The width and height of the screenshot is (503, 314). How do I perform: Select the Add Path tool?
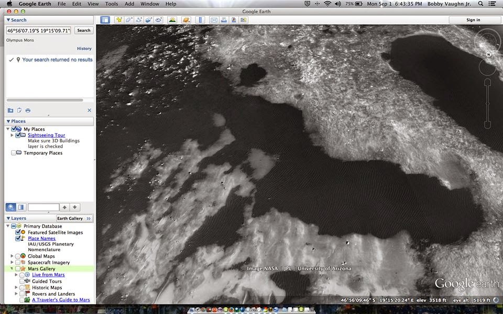[x=138, y=20]
